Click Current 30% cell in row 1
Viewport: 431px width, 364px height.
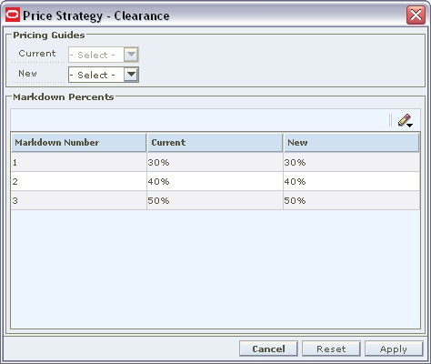coord(215,162)
